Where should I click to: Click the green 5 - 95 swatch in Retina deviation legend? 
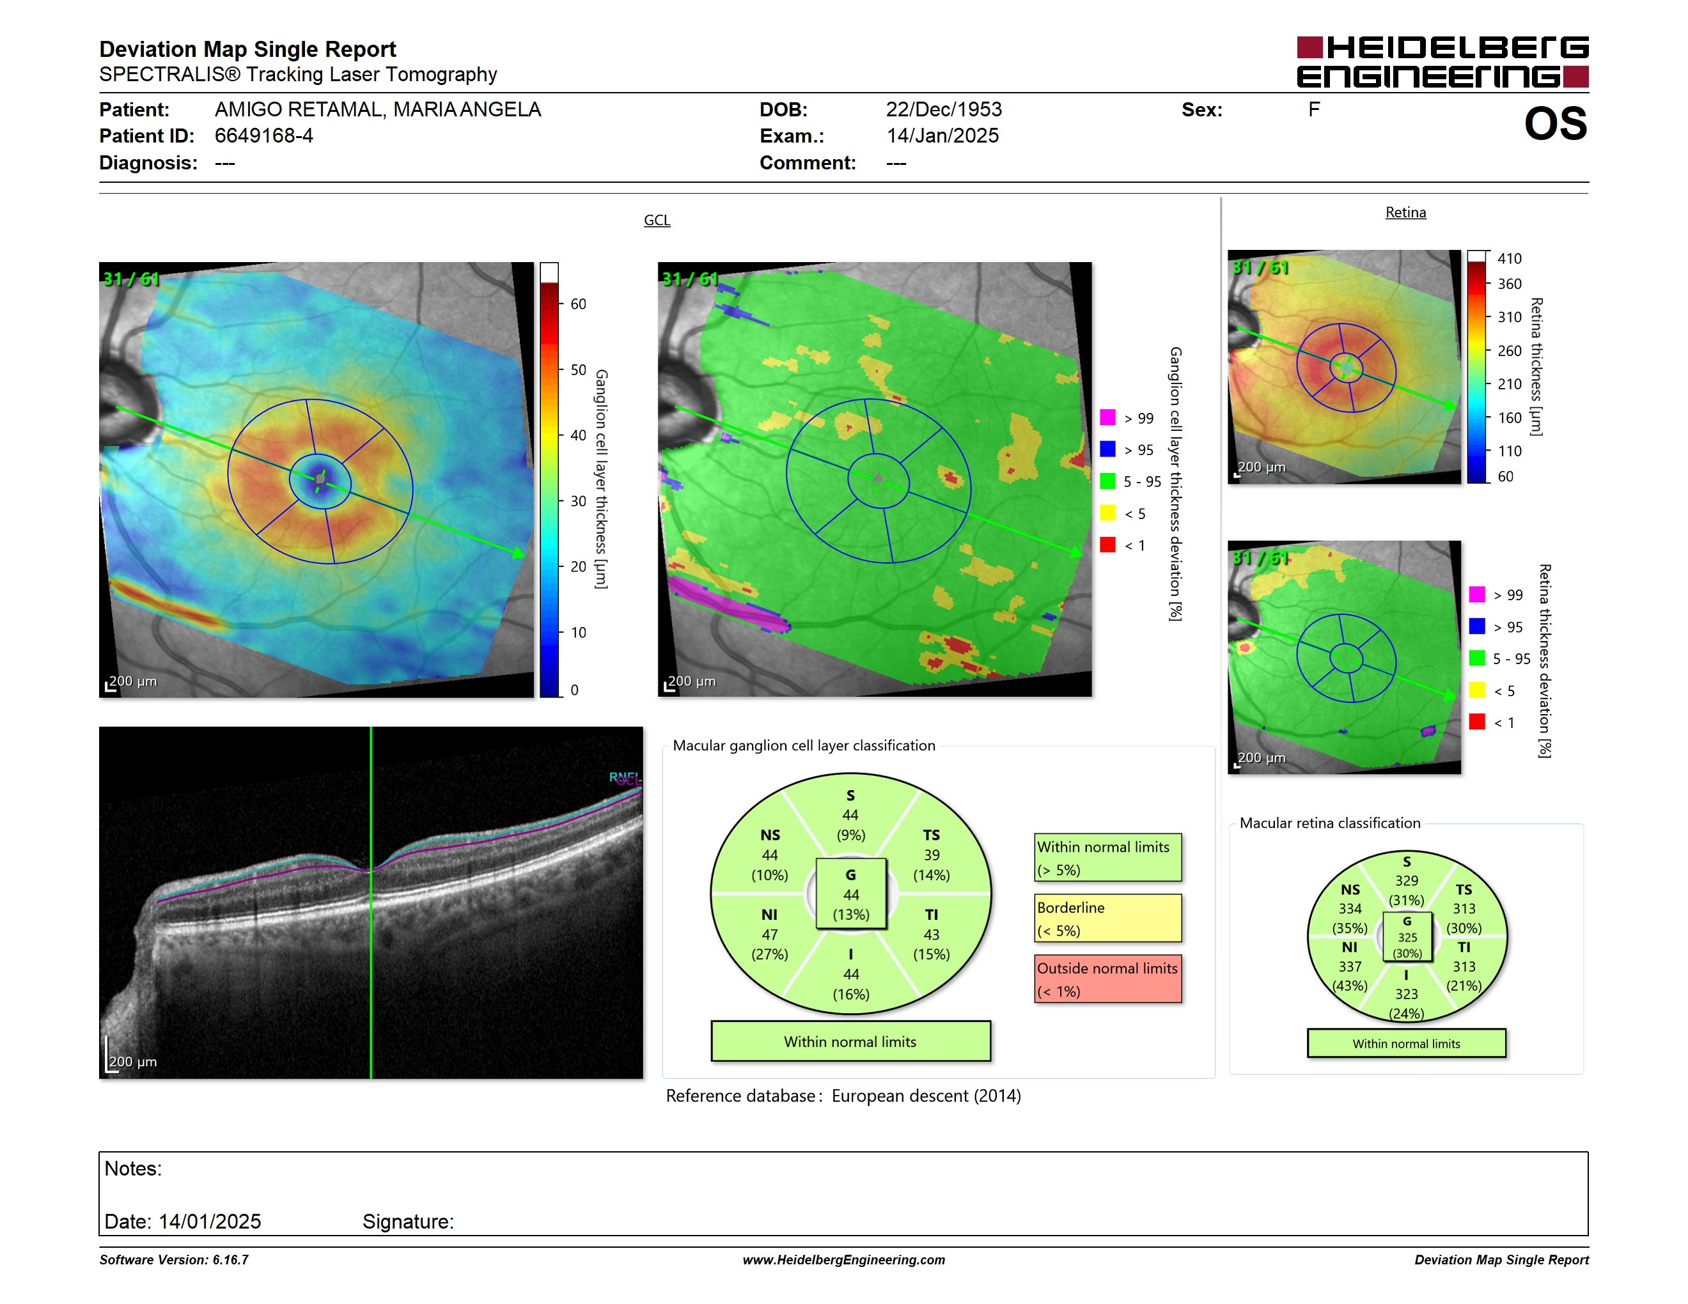(x=1477, y=658)
